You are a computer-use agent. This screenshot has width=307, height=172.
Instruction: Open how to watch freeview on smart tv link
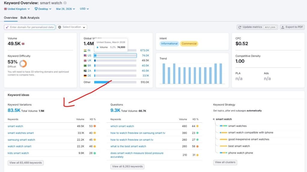(x=132, y=140)
